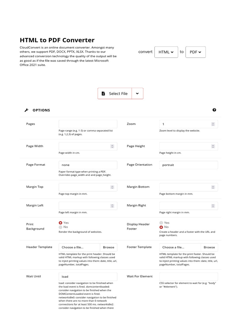Click the Wait For Element input field
The height and width of the screenshot is (322, 241).
[x=189, y=277]
